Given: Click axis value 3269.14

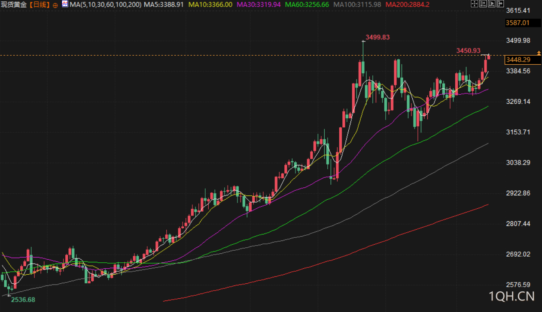Looking at the screenshot, I should click(x=518, y=102).
